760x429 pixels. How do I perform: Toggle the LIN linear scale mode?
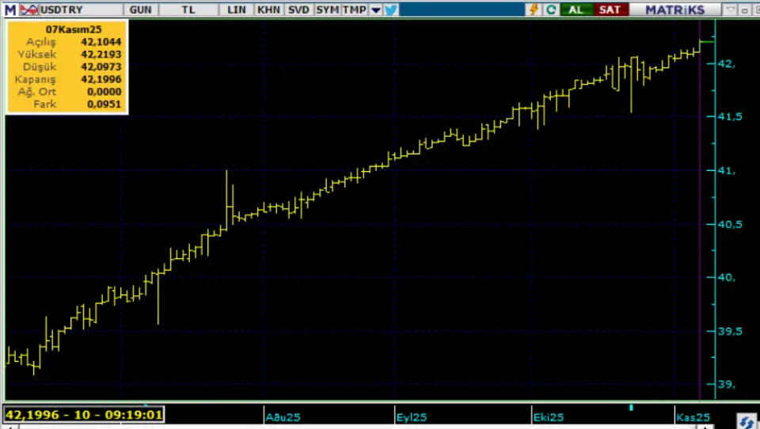(x=236, y=9)
